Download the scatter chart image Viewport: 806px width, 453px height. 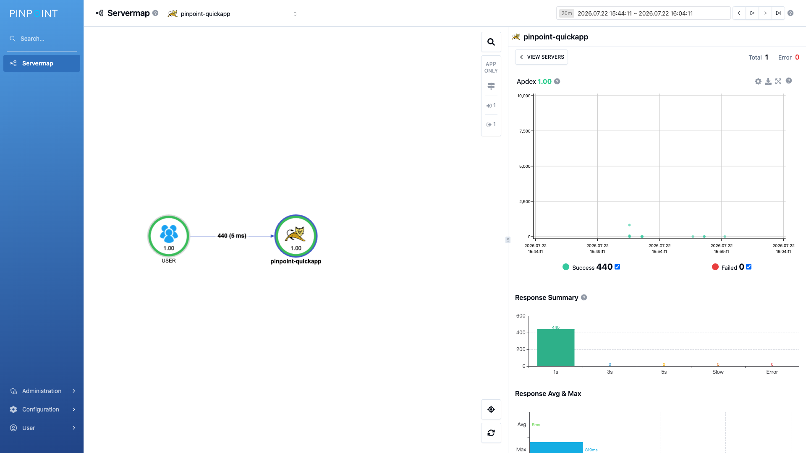click(768, 81)
